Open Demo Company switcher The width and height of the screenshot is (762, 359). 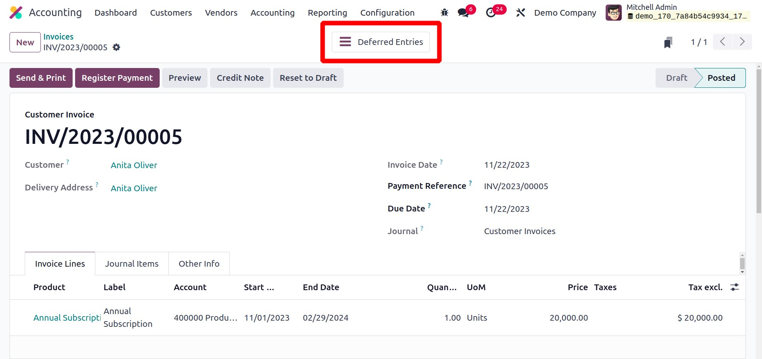(565, 13)
